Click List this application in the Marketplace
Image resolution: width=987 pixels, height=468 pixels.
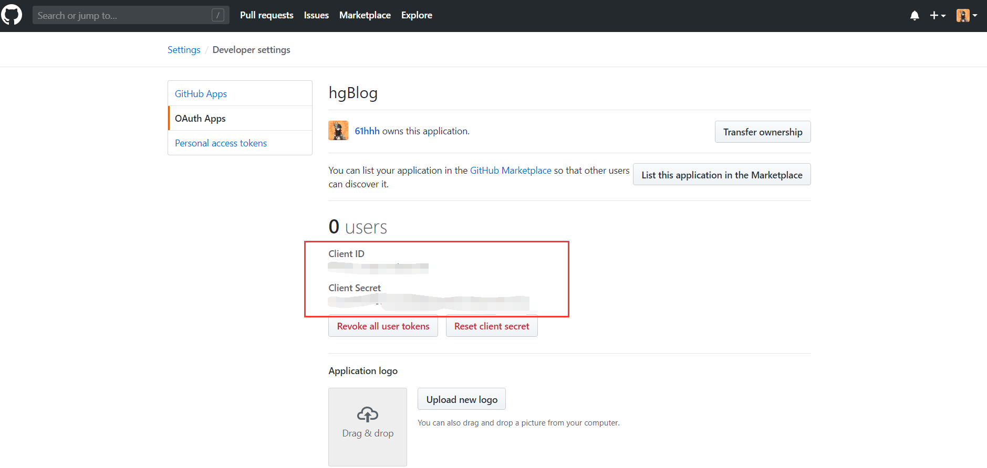pyautogui.click(x=722, y=175)
